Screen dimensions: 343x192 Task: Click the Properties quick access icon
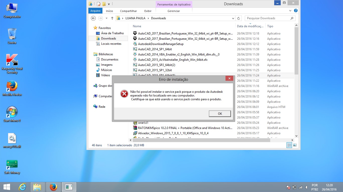pyautogui.click(x=98, y=4)
